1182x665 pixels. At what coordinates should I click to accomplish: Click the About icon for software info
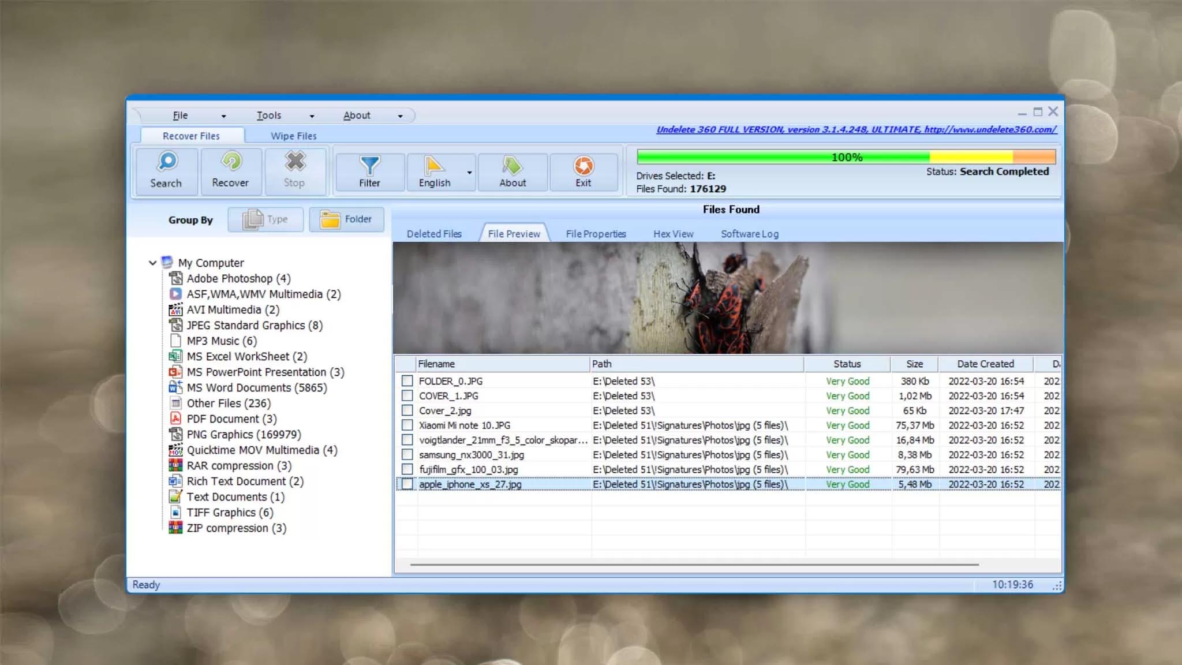(x=513, y=170)
